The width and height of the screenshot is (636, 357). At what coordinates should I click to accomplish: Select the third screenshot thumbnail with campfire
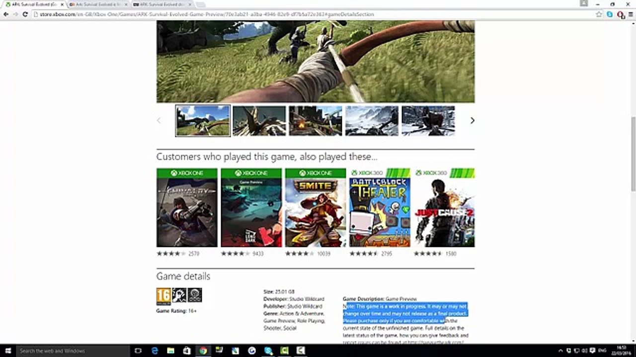[x=316, y=120]
